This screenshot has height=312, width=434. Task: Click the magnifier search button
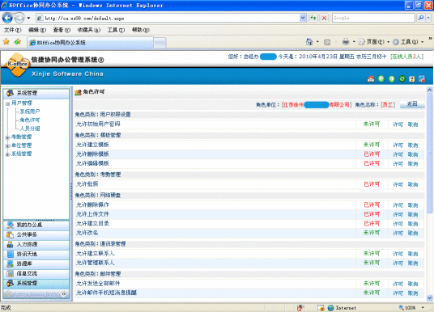421,18
